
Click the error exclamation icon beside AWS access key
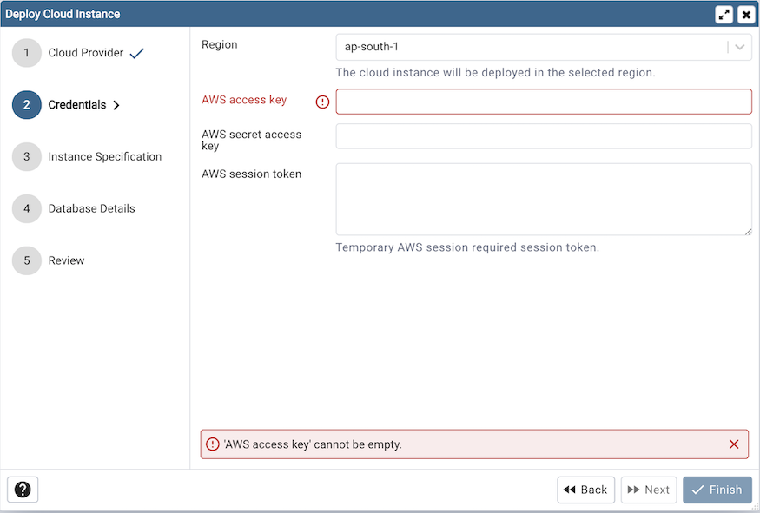pos(322,102)
